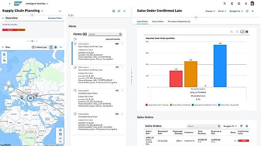Collapse the Map section
The width and height of the screenshot is (261, 146).
3,47
